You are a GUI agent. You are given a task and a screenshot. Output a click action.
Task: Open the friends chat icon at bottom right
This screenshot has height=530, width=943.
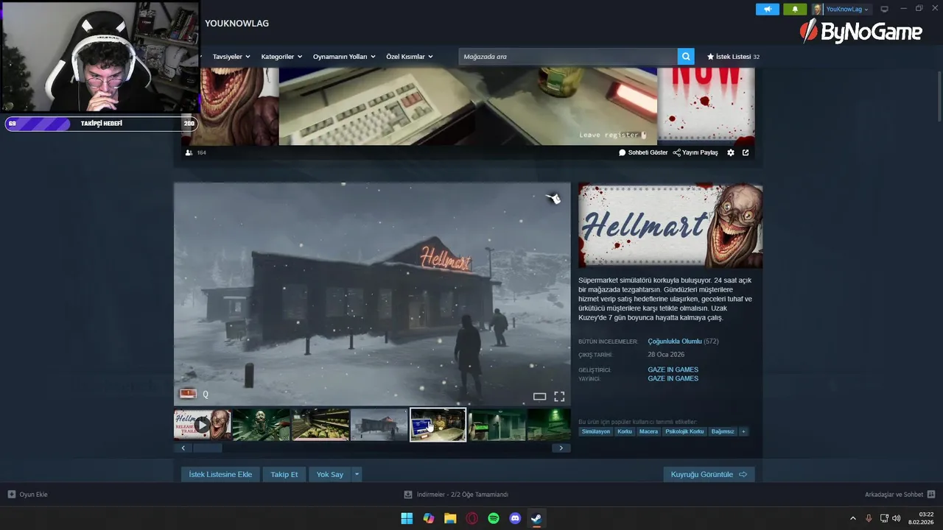click(931, 495)
